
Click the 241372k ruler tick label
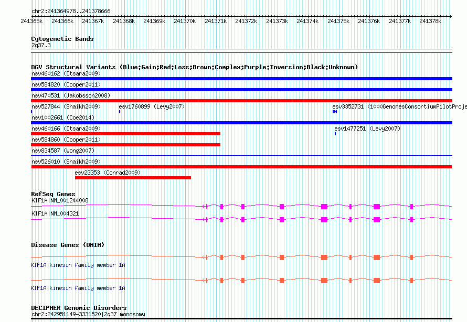[246, 21]
